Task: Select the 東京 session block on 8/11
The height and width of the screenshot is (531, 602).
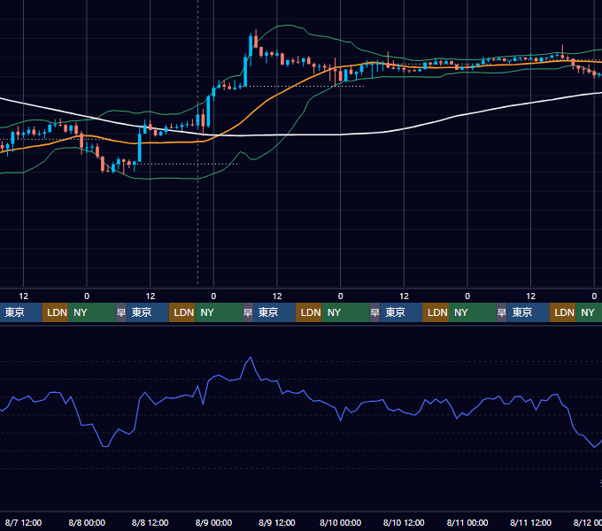Action: [529, 312]
